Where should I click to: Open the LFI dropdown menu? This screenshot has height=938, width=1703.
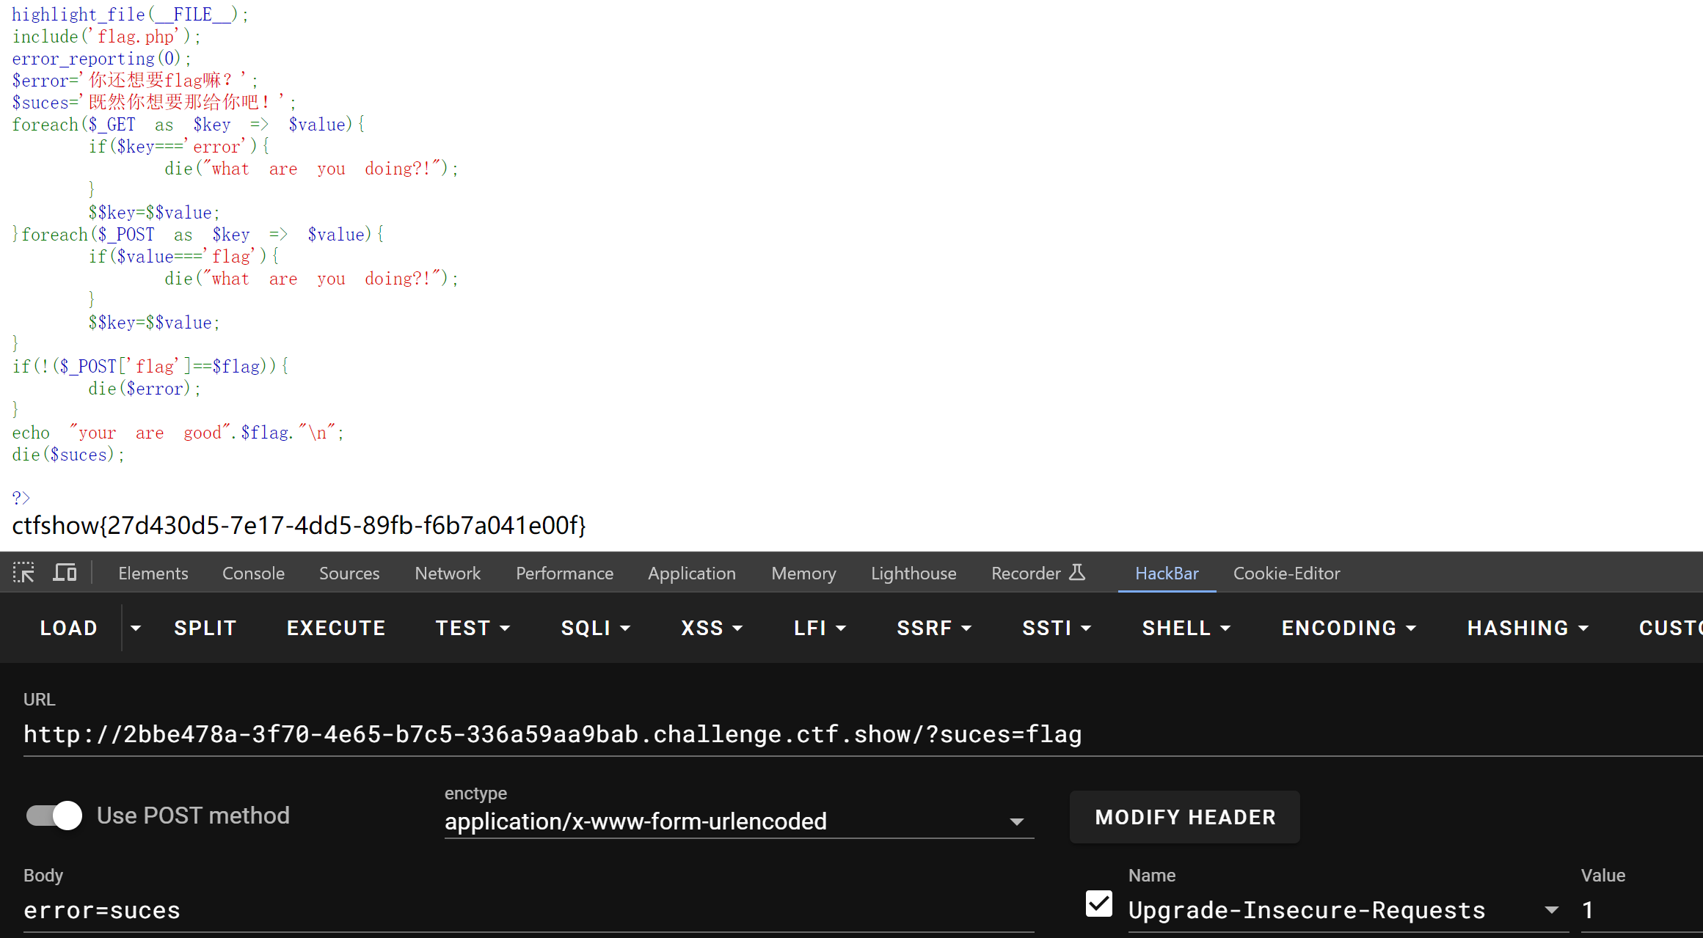point(820,628)
